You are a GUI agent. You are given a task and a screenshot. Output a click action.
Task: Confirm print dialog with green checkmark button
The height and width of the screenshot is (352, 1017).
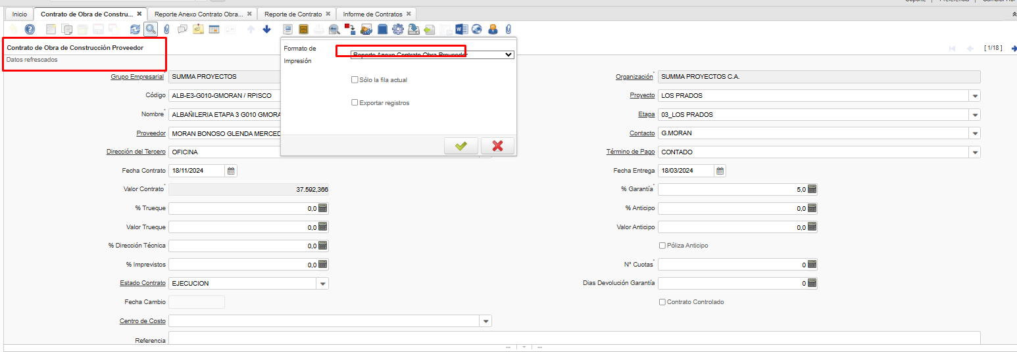pos(461,146)
